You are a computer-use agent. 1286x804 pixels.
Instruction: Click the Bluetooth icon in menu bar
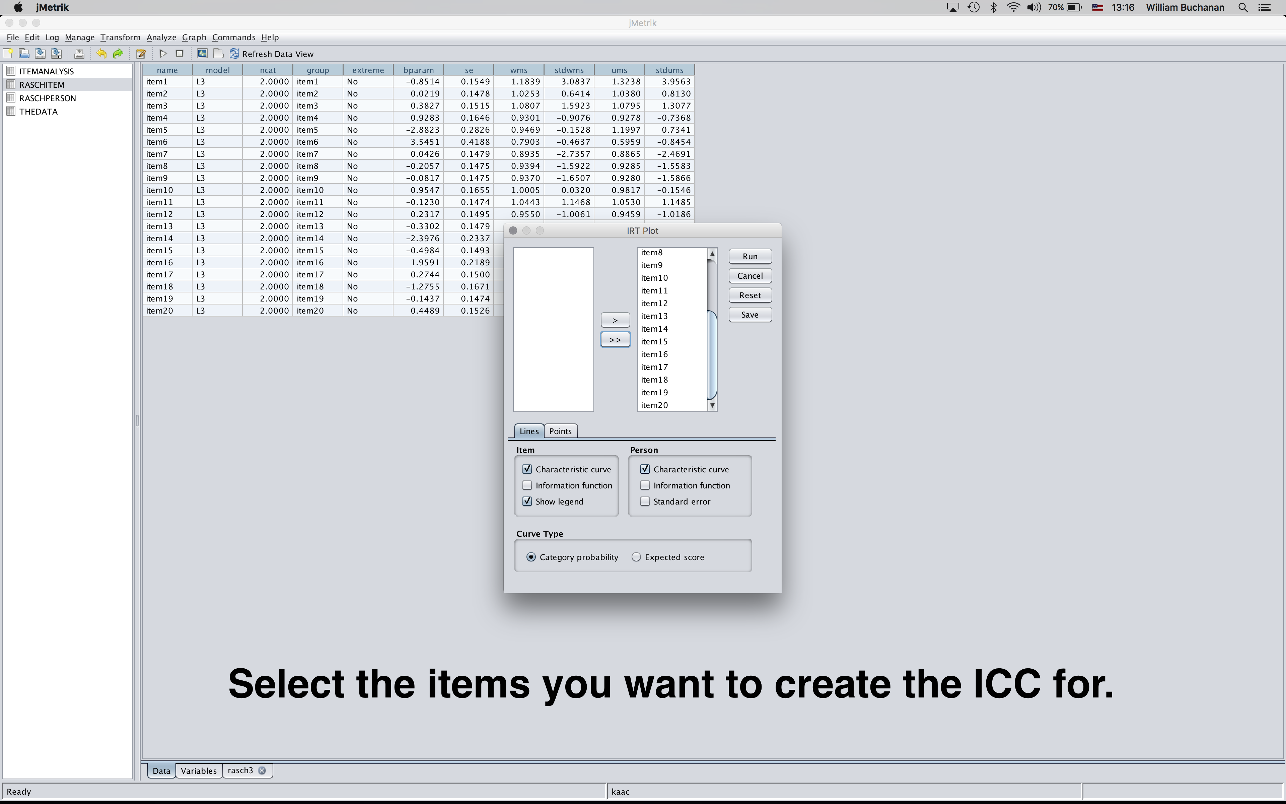pyautogui.click(x=993, y=7)
